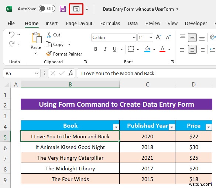Click the Borders icon
This screenshot has height=188, width=216.
click(x=131, y=49)
